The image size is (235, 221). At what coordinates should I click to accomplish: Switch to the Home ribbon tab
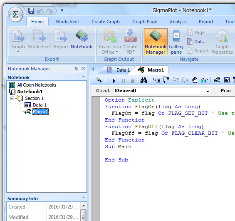click(37, 22)
